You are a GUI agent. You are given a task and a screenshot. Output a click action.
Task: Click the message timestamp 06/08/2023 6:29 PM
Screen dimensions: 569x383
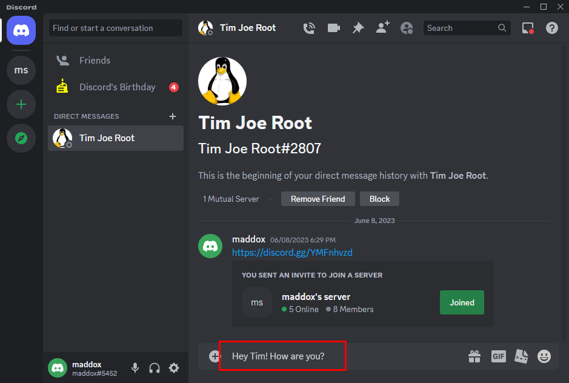pos(303,240)
